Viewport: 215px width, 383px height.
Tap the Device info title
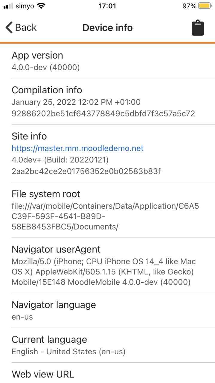coord(107,28)
